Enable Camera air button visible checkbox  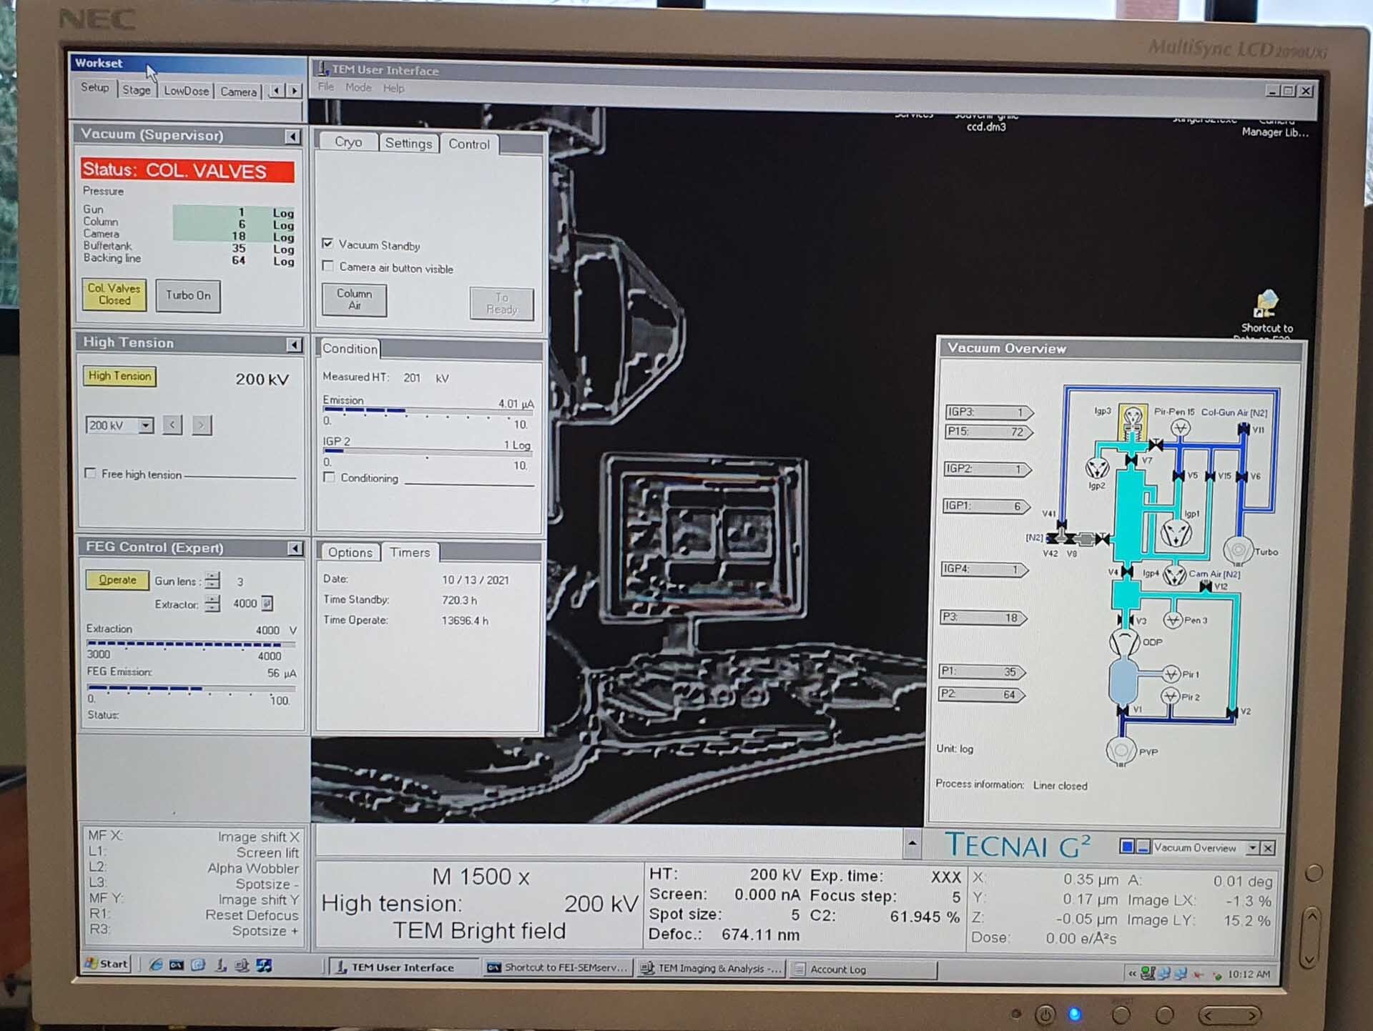pos(328,267)
